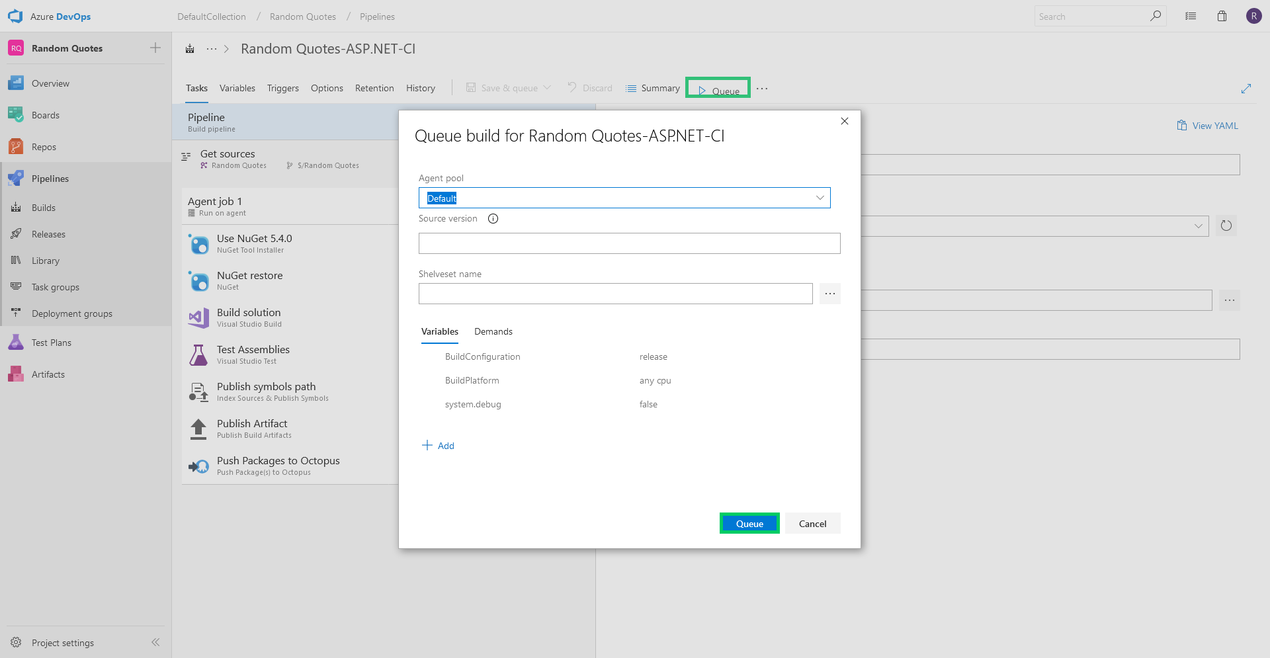Open the work items list icon in header

[x=1191, y=16]
